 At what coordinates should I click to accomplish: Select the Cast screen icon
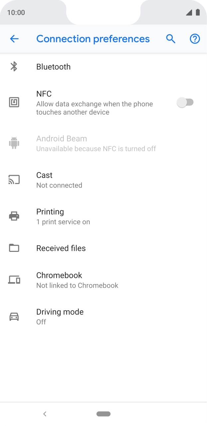coord(14,179)
